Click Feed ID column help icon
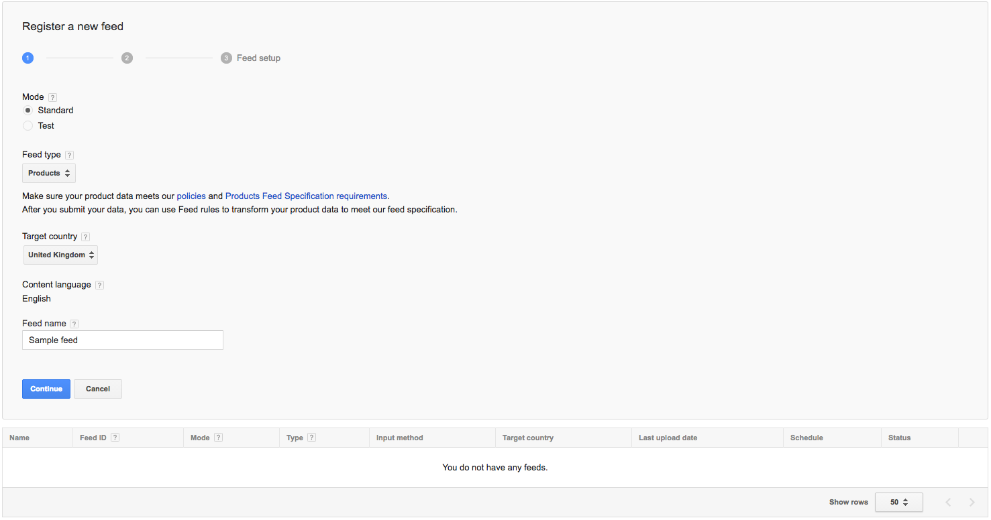The width and height of the screenshot is (991, 520). (x=115, y=438)
